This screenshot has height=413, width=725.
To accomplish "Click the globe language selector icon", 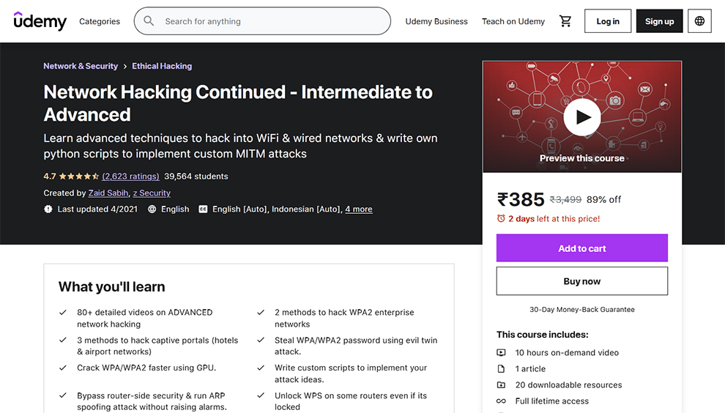I will coord(699,21).
